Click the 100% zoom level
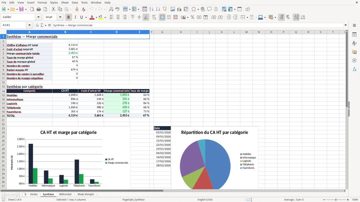The width and height of the screenshot is (360, 202). (355, 200)
